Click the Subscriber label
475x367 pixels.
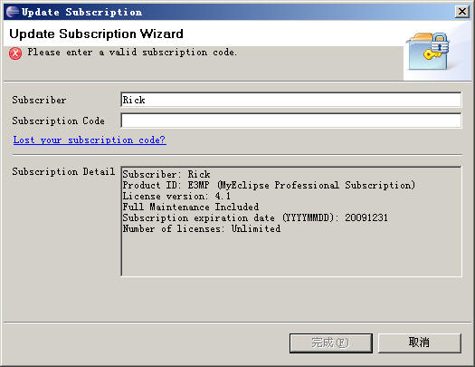[x=39, y=100]
